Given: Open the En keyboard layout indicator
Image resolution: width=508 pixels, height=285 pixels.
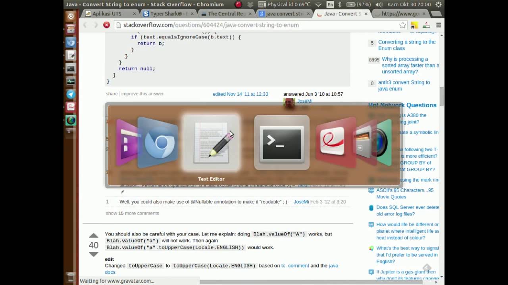Looking at the screenshot, I should [x=330, y=4].
